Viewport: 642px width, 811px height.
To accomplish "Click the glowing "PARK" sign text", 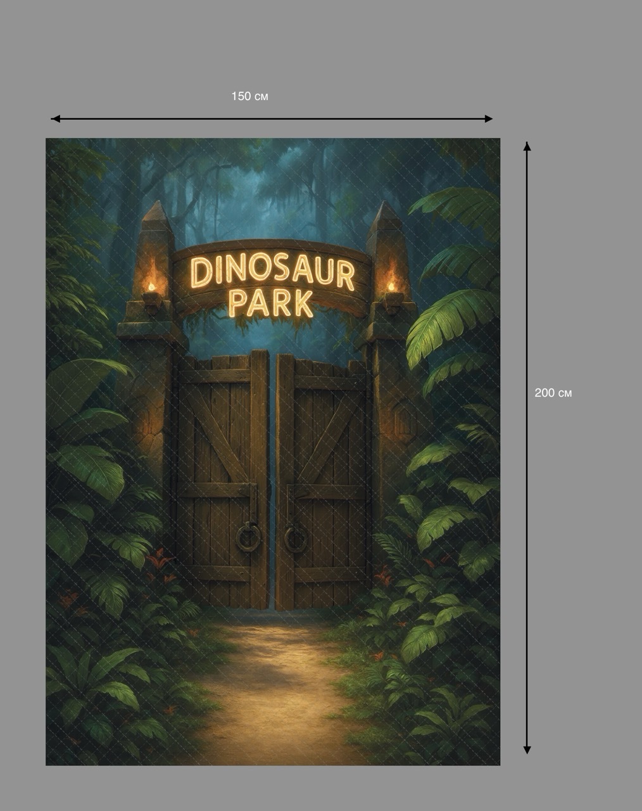I will [x=271, y=303].
